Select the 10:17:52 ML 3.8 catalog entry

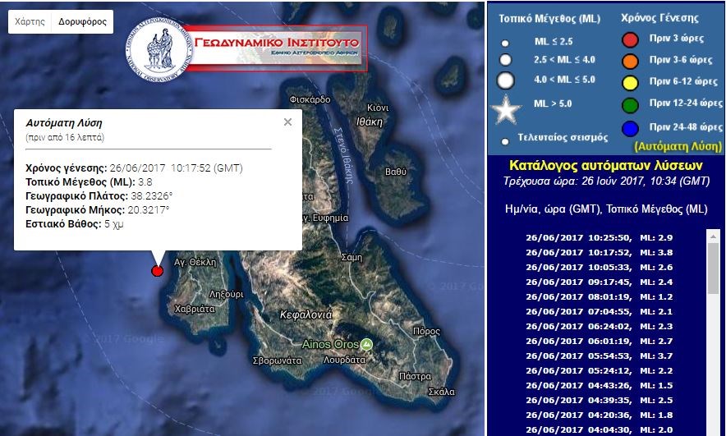point(599,252)
